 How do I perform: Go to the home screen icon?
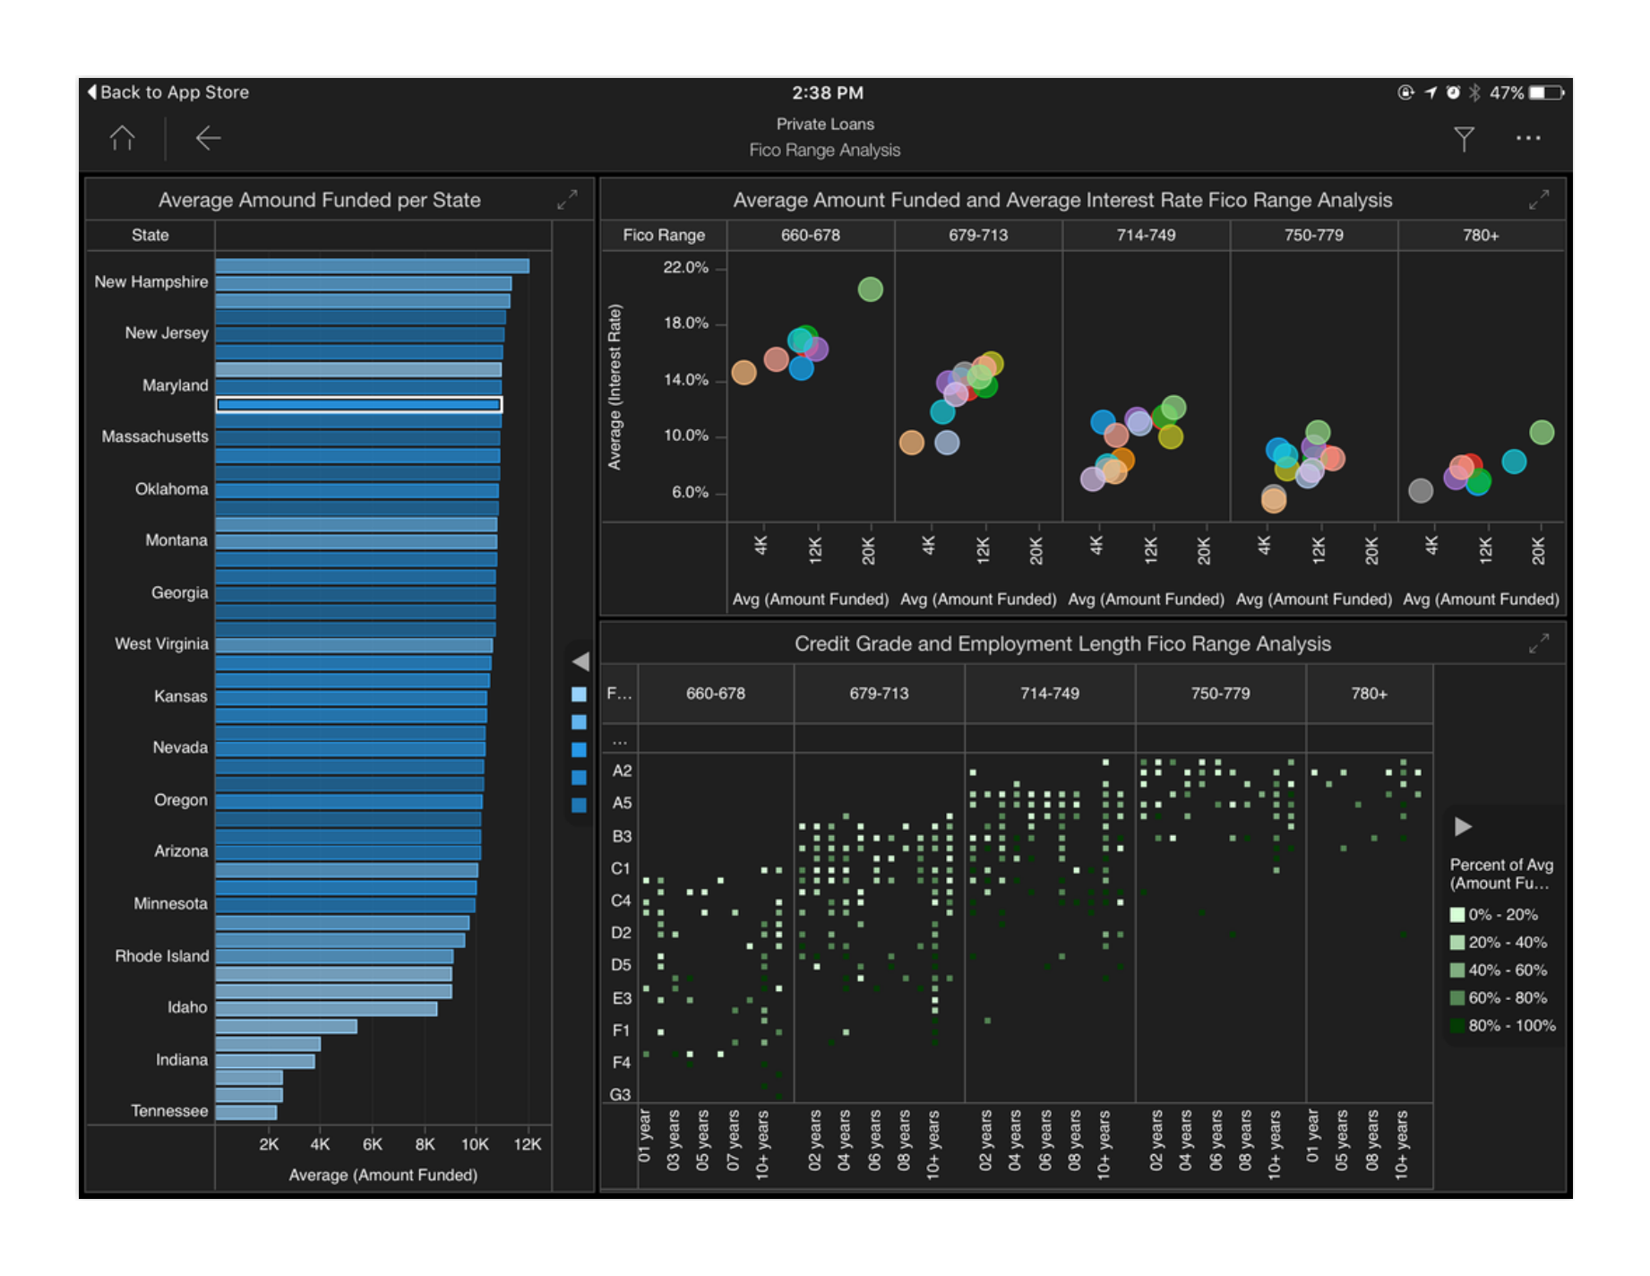point(122,138)
